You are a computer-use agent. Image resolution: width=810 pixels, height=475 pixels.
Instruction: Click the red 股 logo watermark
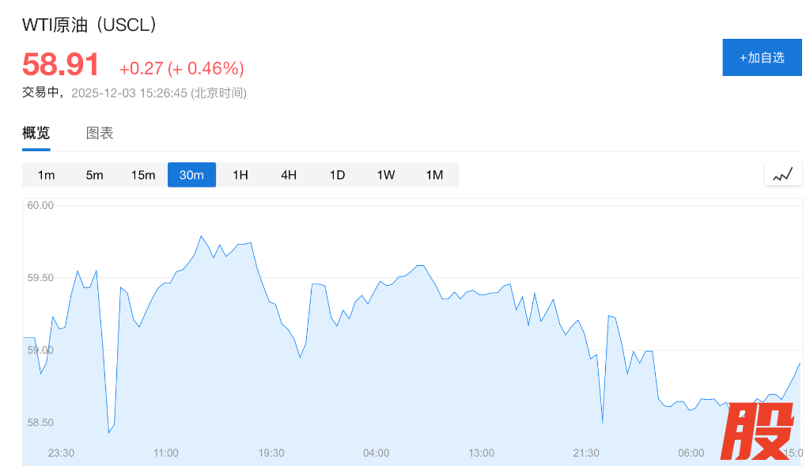[758, 431]
